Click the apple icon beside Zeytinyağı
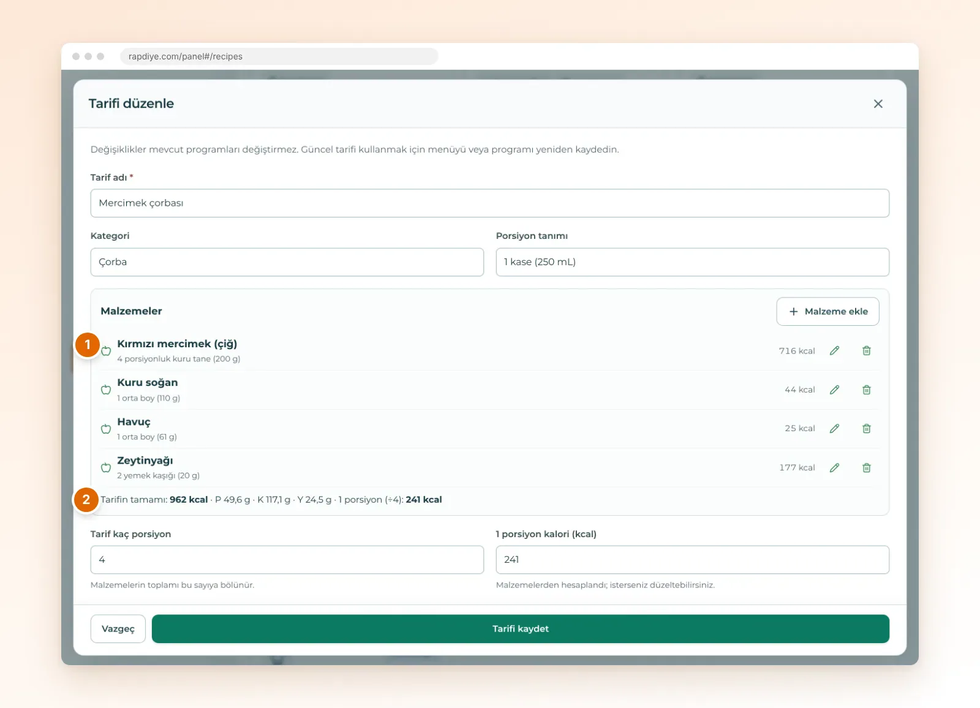 pos(106,467)
